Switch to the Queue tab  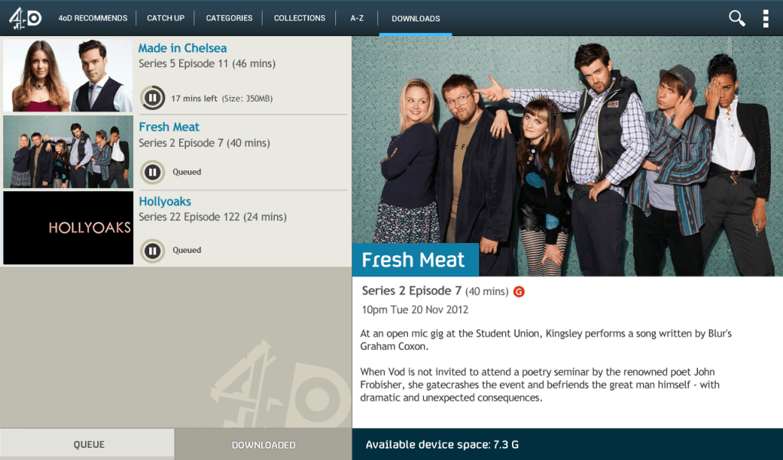pyautogui.click(x=87, y=444)
